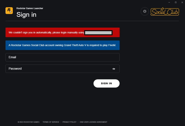185x126 pixels.
Task: Open the Terms of Service link
Action: 51,122
